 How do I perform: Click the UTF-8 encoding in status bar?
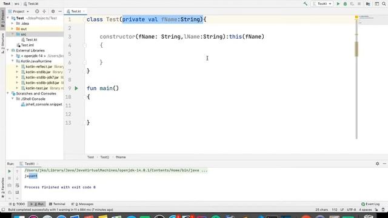tap(351, 210)
